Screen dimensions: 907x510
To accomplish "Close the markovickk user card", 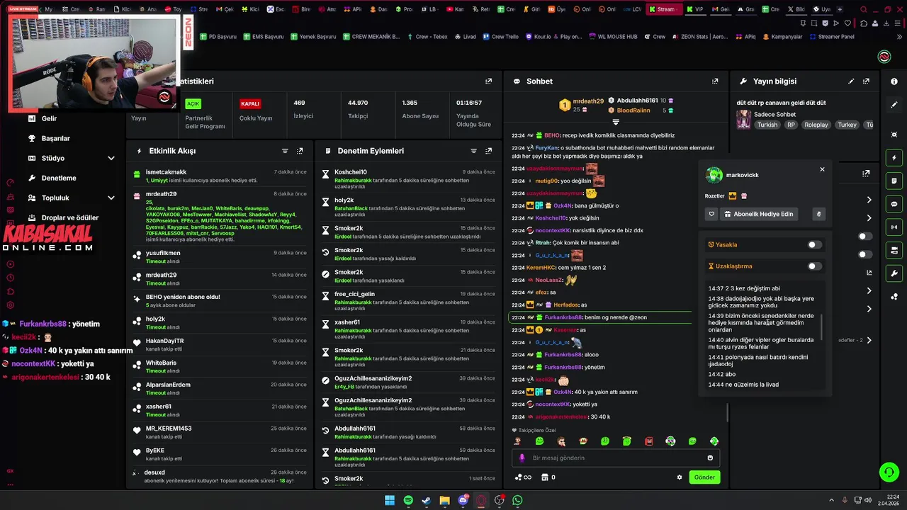I will pos(822,169).
